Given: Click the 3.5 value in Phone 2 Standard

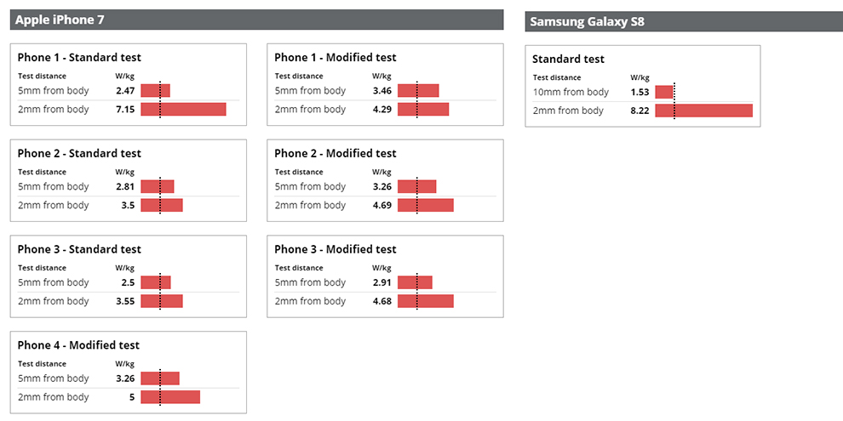Looking at the screenshot, I should point(128,206).
